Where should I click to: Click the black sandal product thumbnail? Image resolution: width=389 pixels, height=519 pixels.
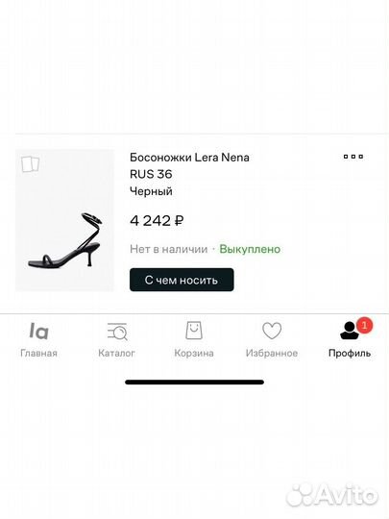click(x=64, y=220)
